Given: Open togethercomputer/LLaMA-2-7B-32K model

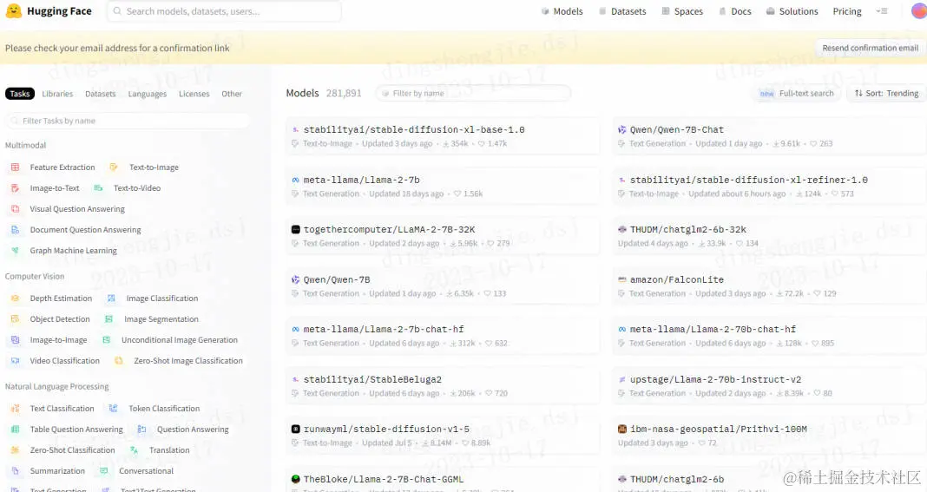Looking at the screenshot, I should [x=442, y=236].
